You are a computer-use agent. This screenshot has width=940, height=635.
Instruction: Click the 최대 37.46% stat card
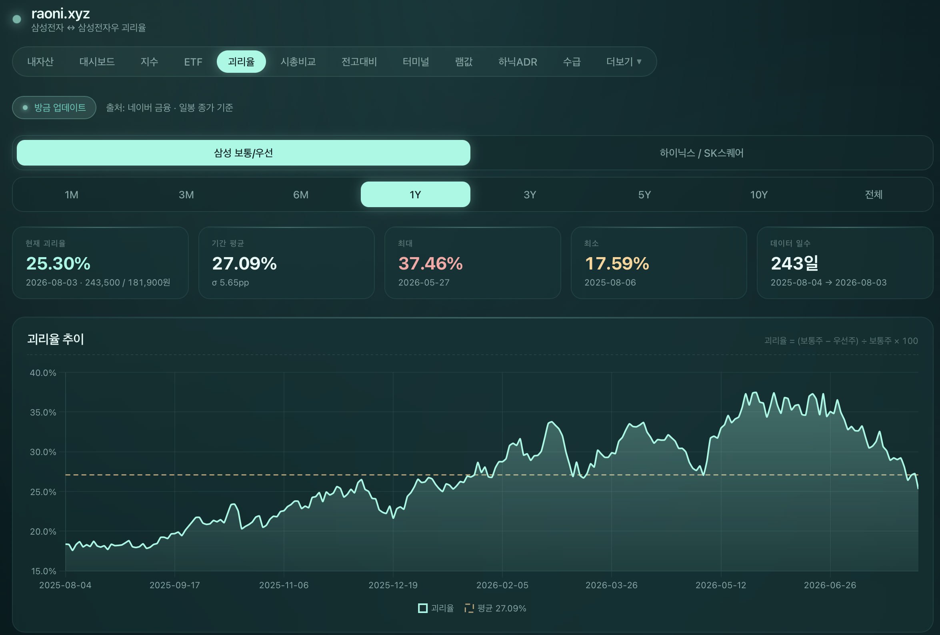pos(472,263)
